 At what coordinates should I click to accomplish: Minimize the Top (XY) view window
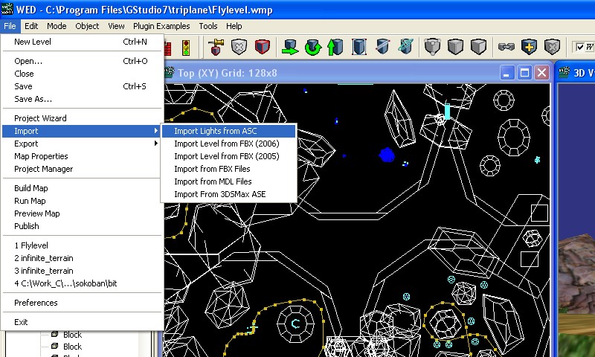507,72
